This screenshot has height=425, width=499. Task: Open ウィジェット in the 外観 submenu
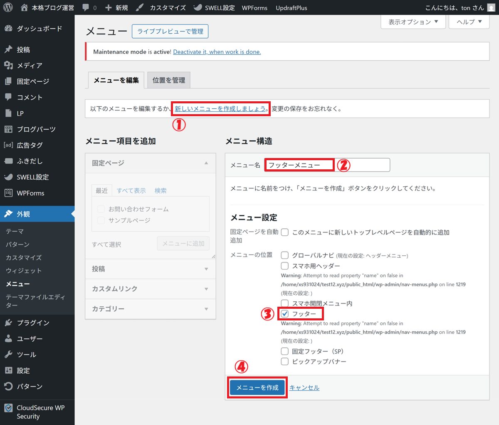coord(24,271)
